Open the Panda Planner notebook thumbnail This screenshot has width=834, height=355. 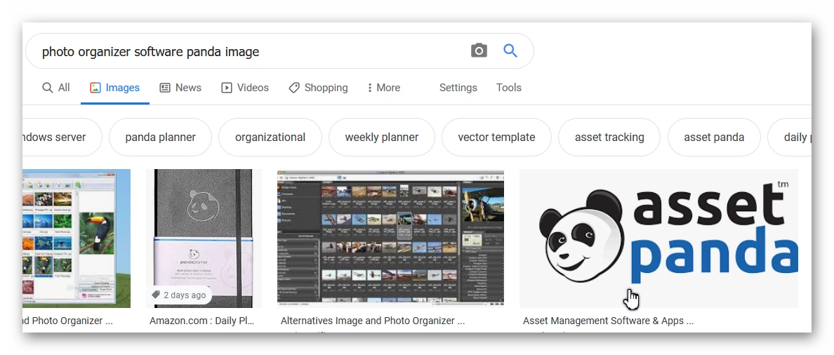(x=204, y=239)
